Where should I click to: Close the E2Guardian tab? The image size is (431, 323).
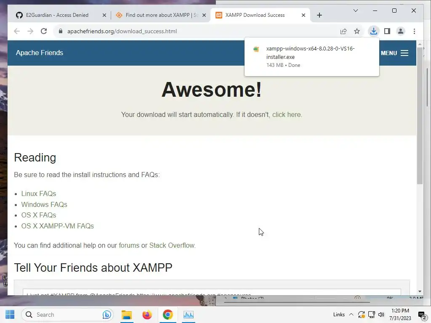[x=104, y=16]
